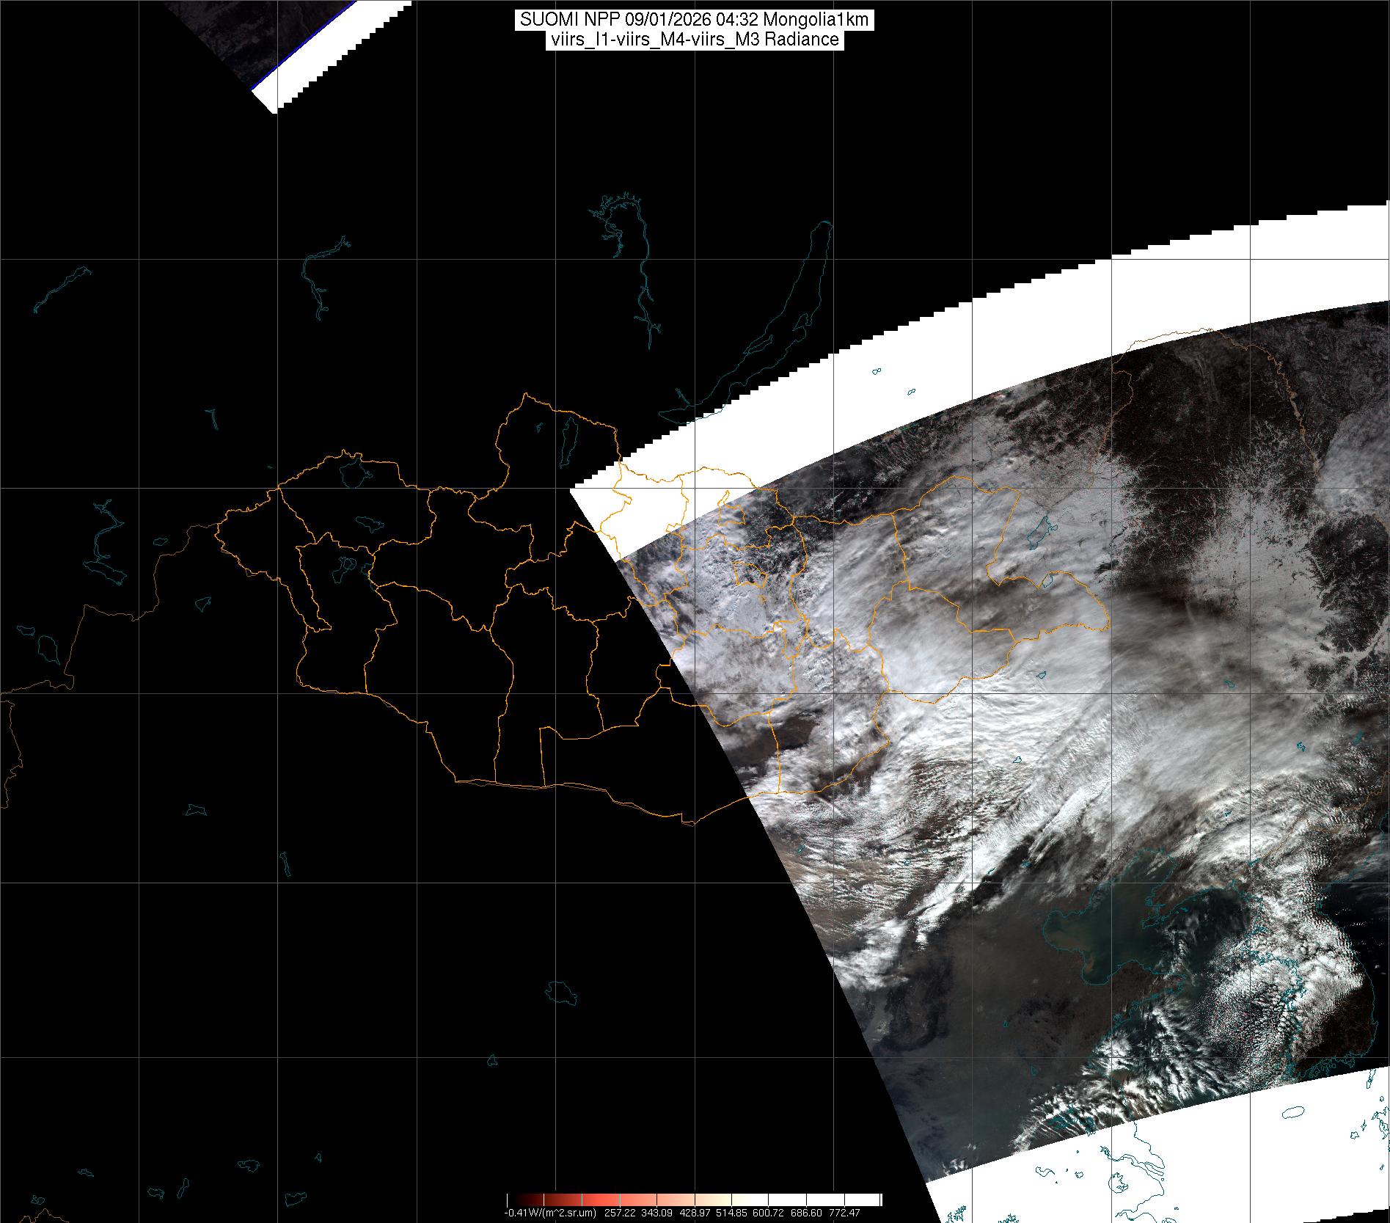This screenshot has height=1223, width=1390.
Task: Click the 772.47 colorbar tick label
Action: [844, 1213]
